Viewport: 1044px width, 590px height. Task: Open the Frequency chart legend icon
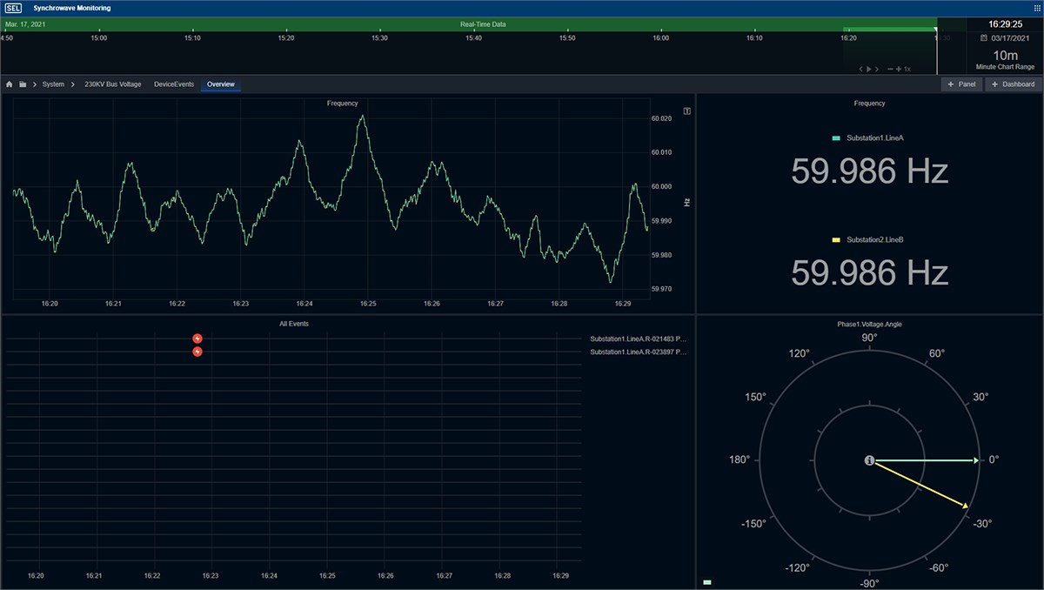pos(687,111)
